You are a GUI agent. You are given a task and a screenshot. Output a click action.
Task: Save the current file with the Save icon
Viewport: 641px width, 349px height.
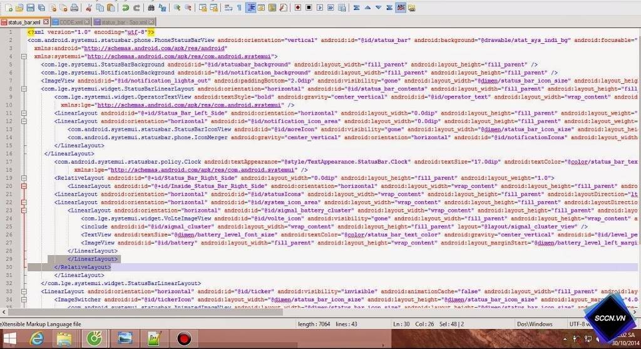pos(30,8)
